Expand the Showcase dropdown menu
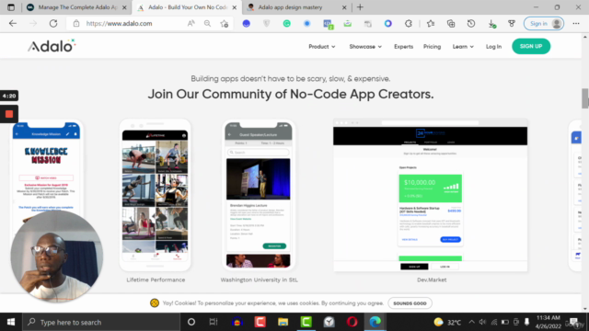 365,47
